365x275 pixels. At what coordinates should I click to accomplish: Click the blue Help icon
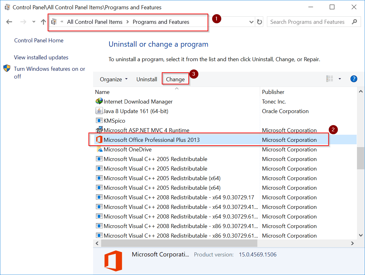354,79
